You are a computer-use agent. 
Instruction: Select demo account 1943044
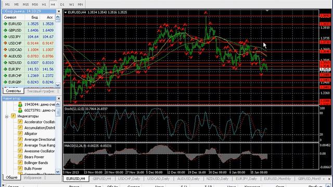[x=40, y=104]
